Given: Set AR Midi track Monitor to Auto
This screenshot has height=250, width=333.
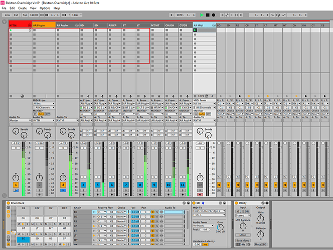Looking at the screenshot, I should click(x=202, y=114).
